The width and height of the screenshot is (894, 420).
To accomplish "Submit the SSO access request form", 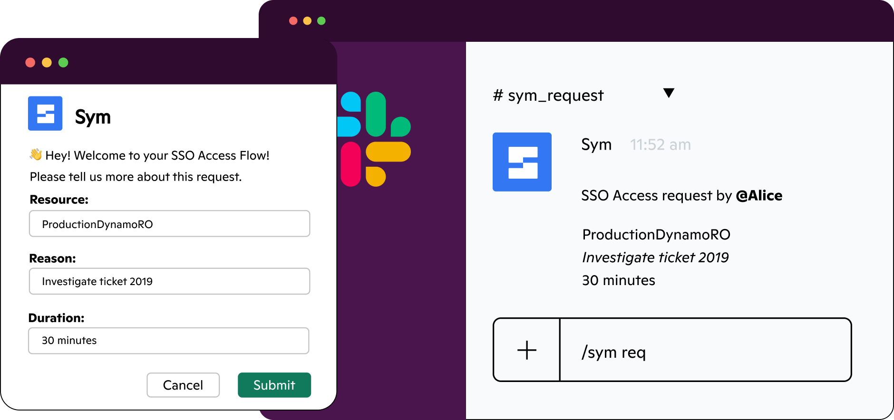I will click(274, 385).
